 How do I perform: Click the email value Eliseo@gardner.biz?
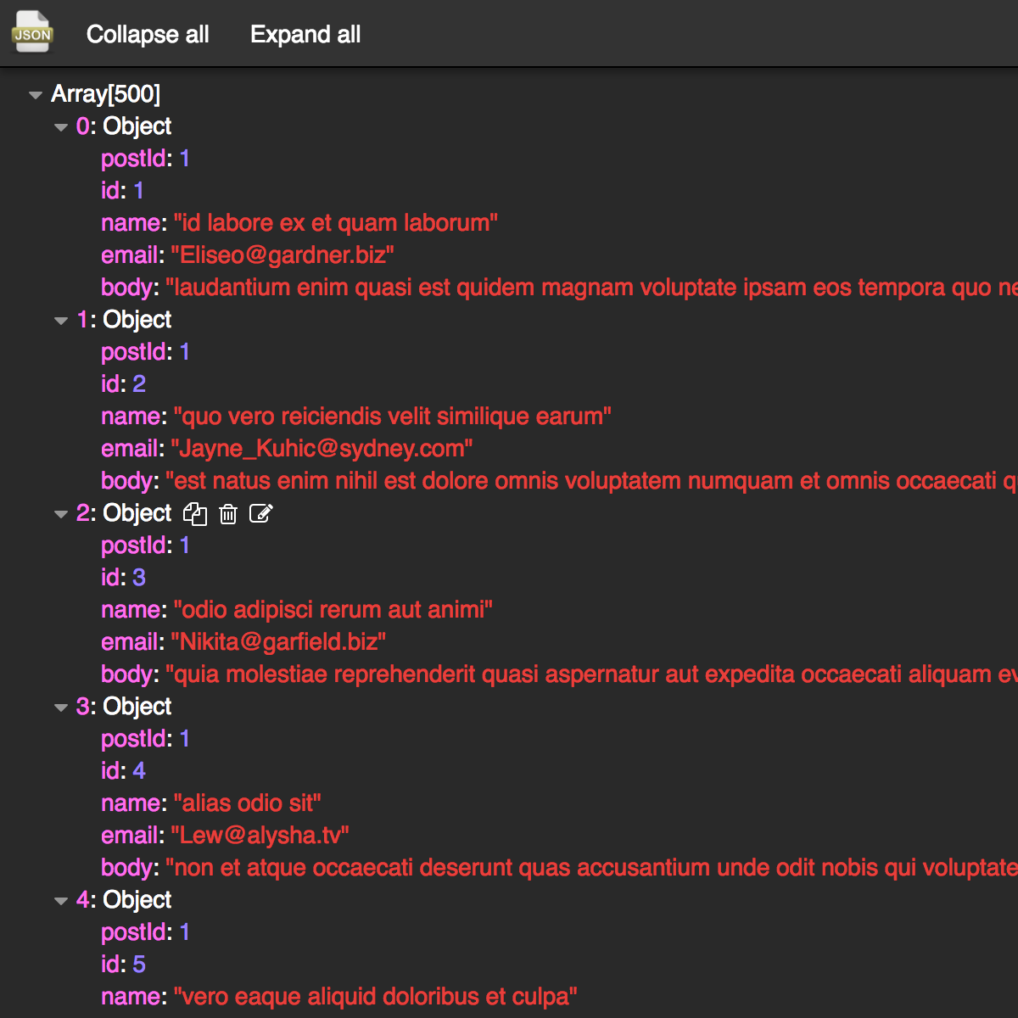pos(283,255)
